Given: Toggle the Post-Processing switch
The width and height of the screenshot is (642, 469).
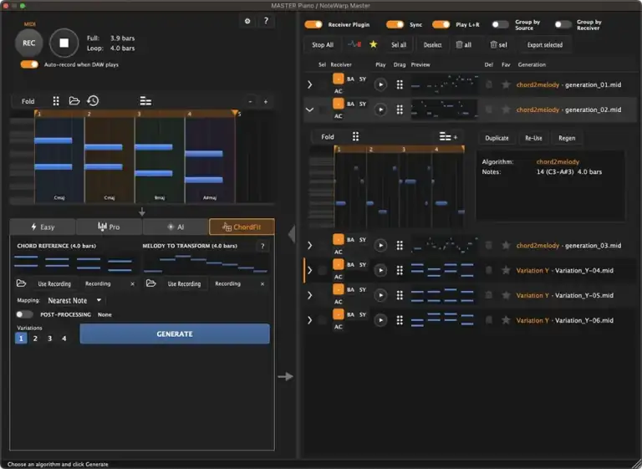Looking at the screenshot, I should [24, 314].
